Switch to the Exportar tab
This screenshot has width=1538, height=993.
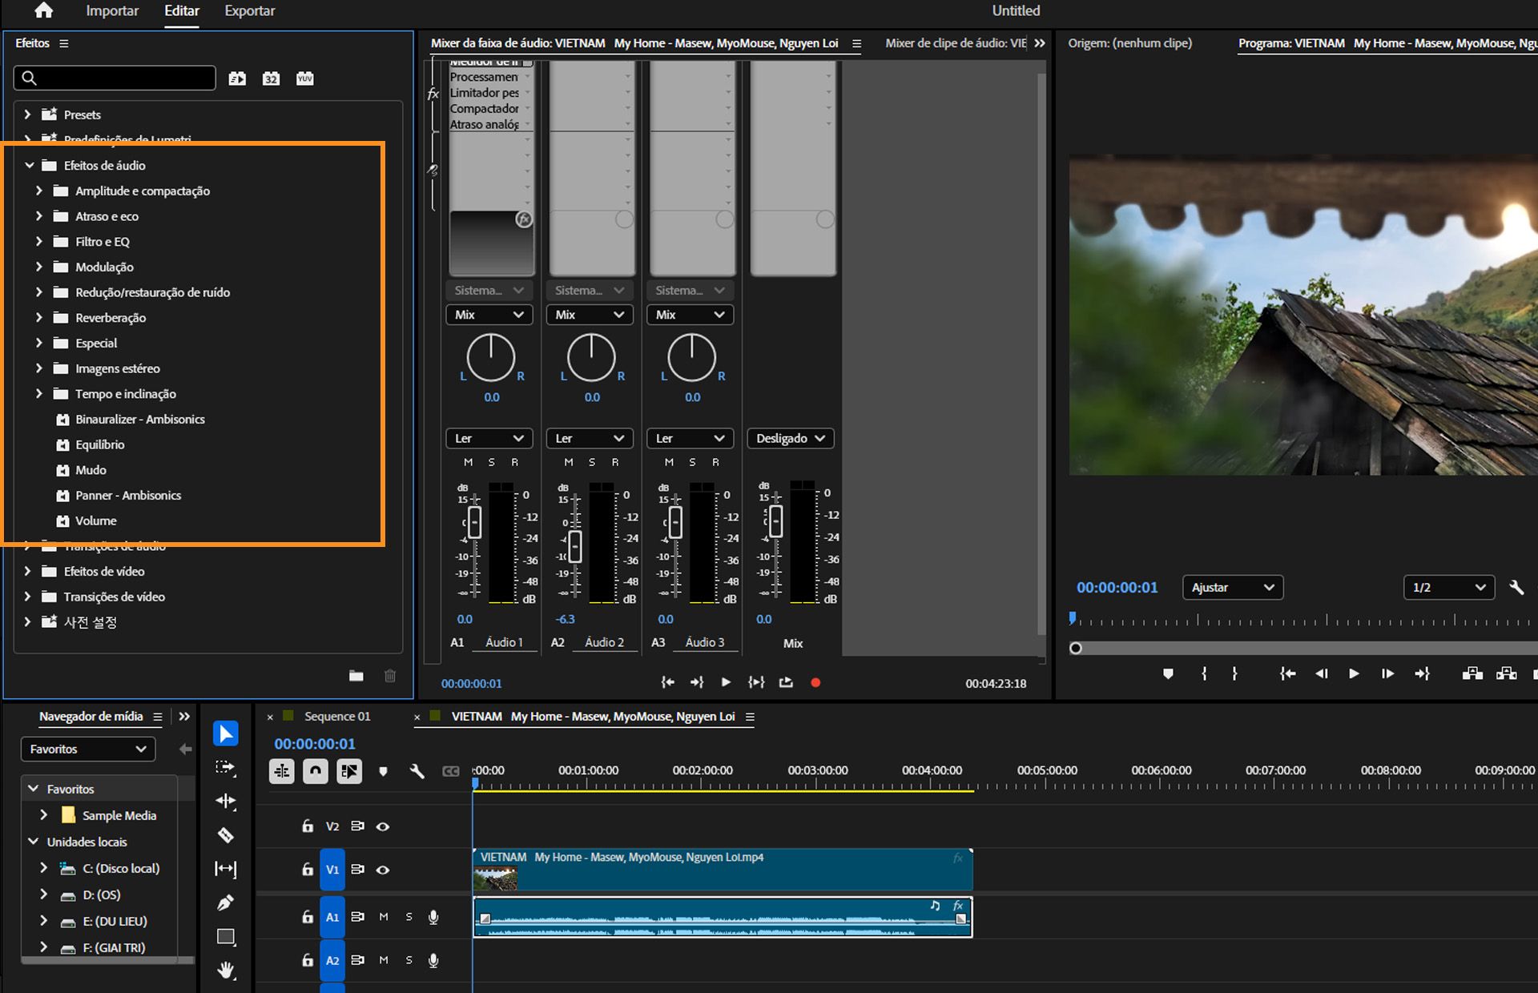click(249, 10)
